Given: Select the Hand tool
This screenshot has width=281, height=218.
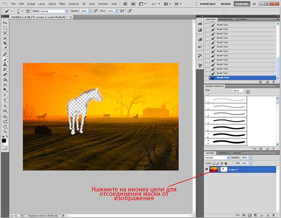Looking at the screenshot, I should (5, 127).
